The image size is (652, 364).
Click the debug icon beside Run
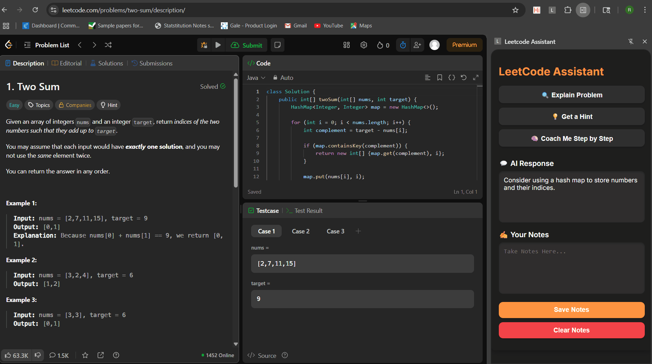[x=204, y=45]
